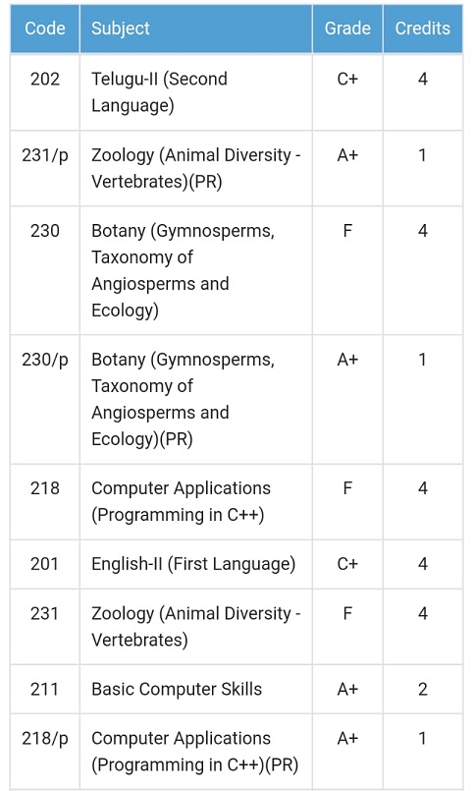
Task: Select code 218/p cell
Action: click(45, 752)
